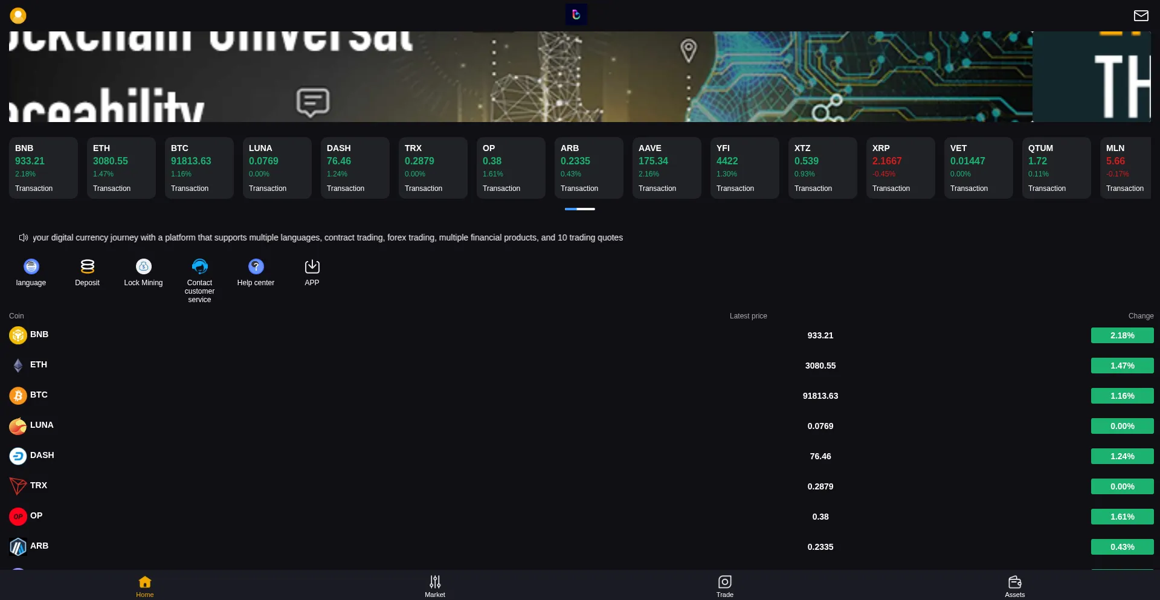Click the chat bubble in the banner

[x=312, y=102]
